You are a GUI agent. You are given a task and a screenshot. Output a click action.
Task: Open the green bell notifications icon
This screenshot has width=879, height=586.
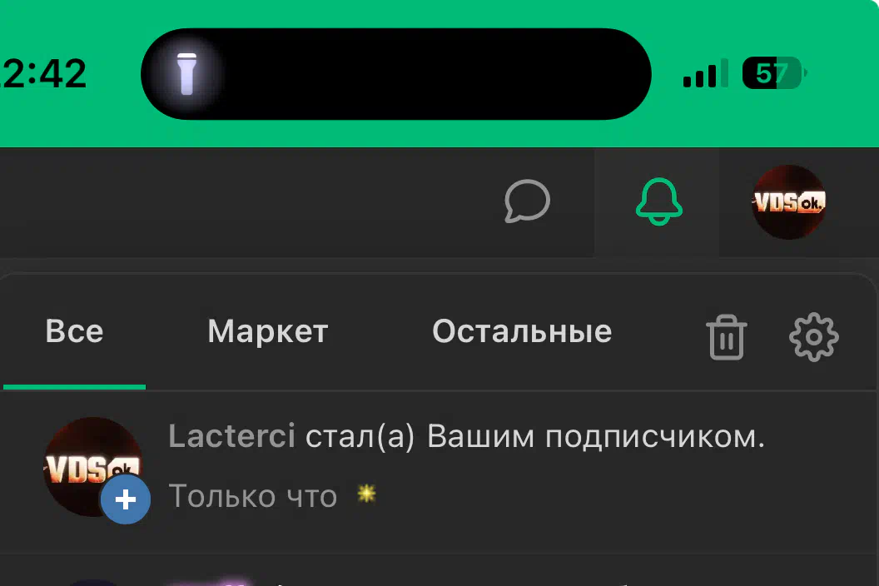(658, 202)
